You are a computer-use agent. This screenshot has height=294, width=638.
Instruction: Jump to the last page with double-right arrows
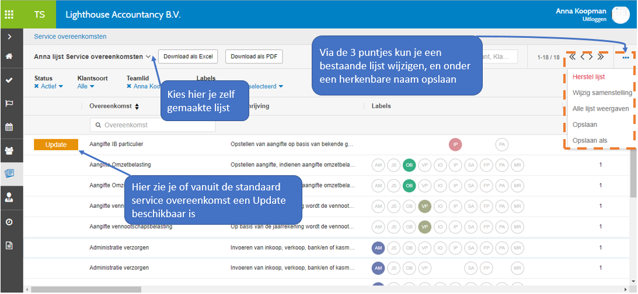[601, 57]
